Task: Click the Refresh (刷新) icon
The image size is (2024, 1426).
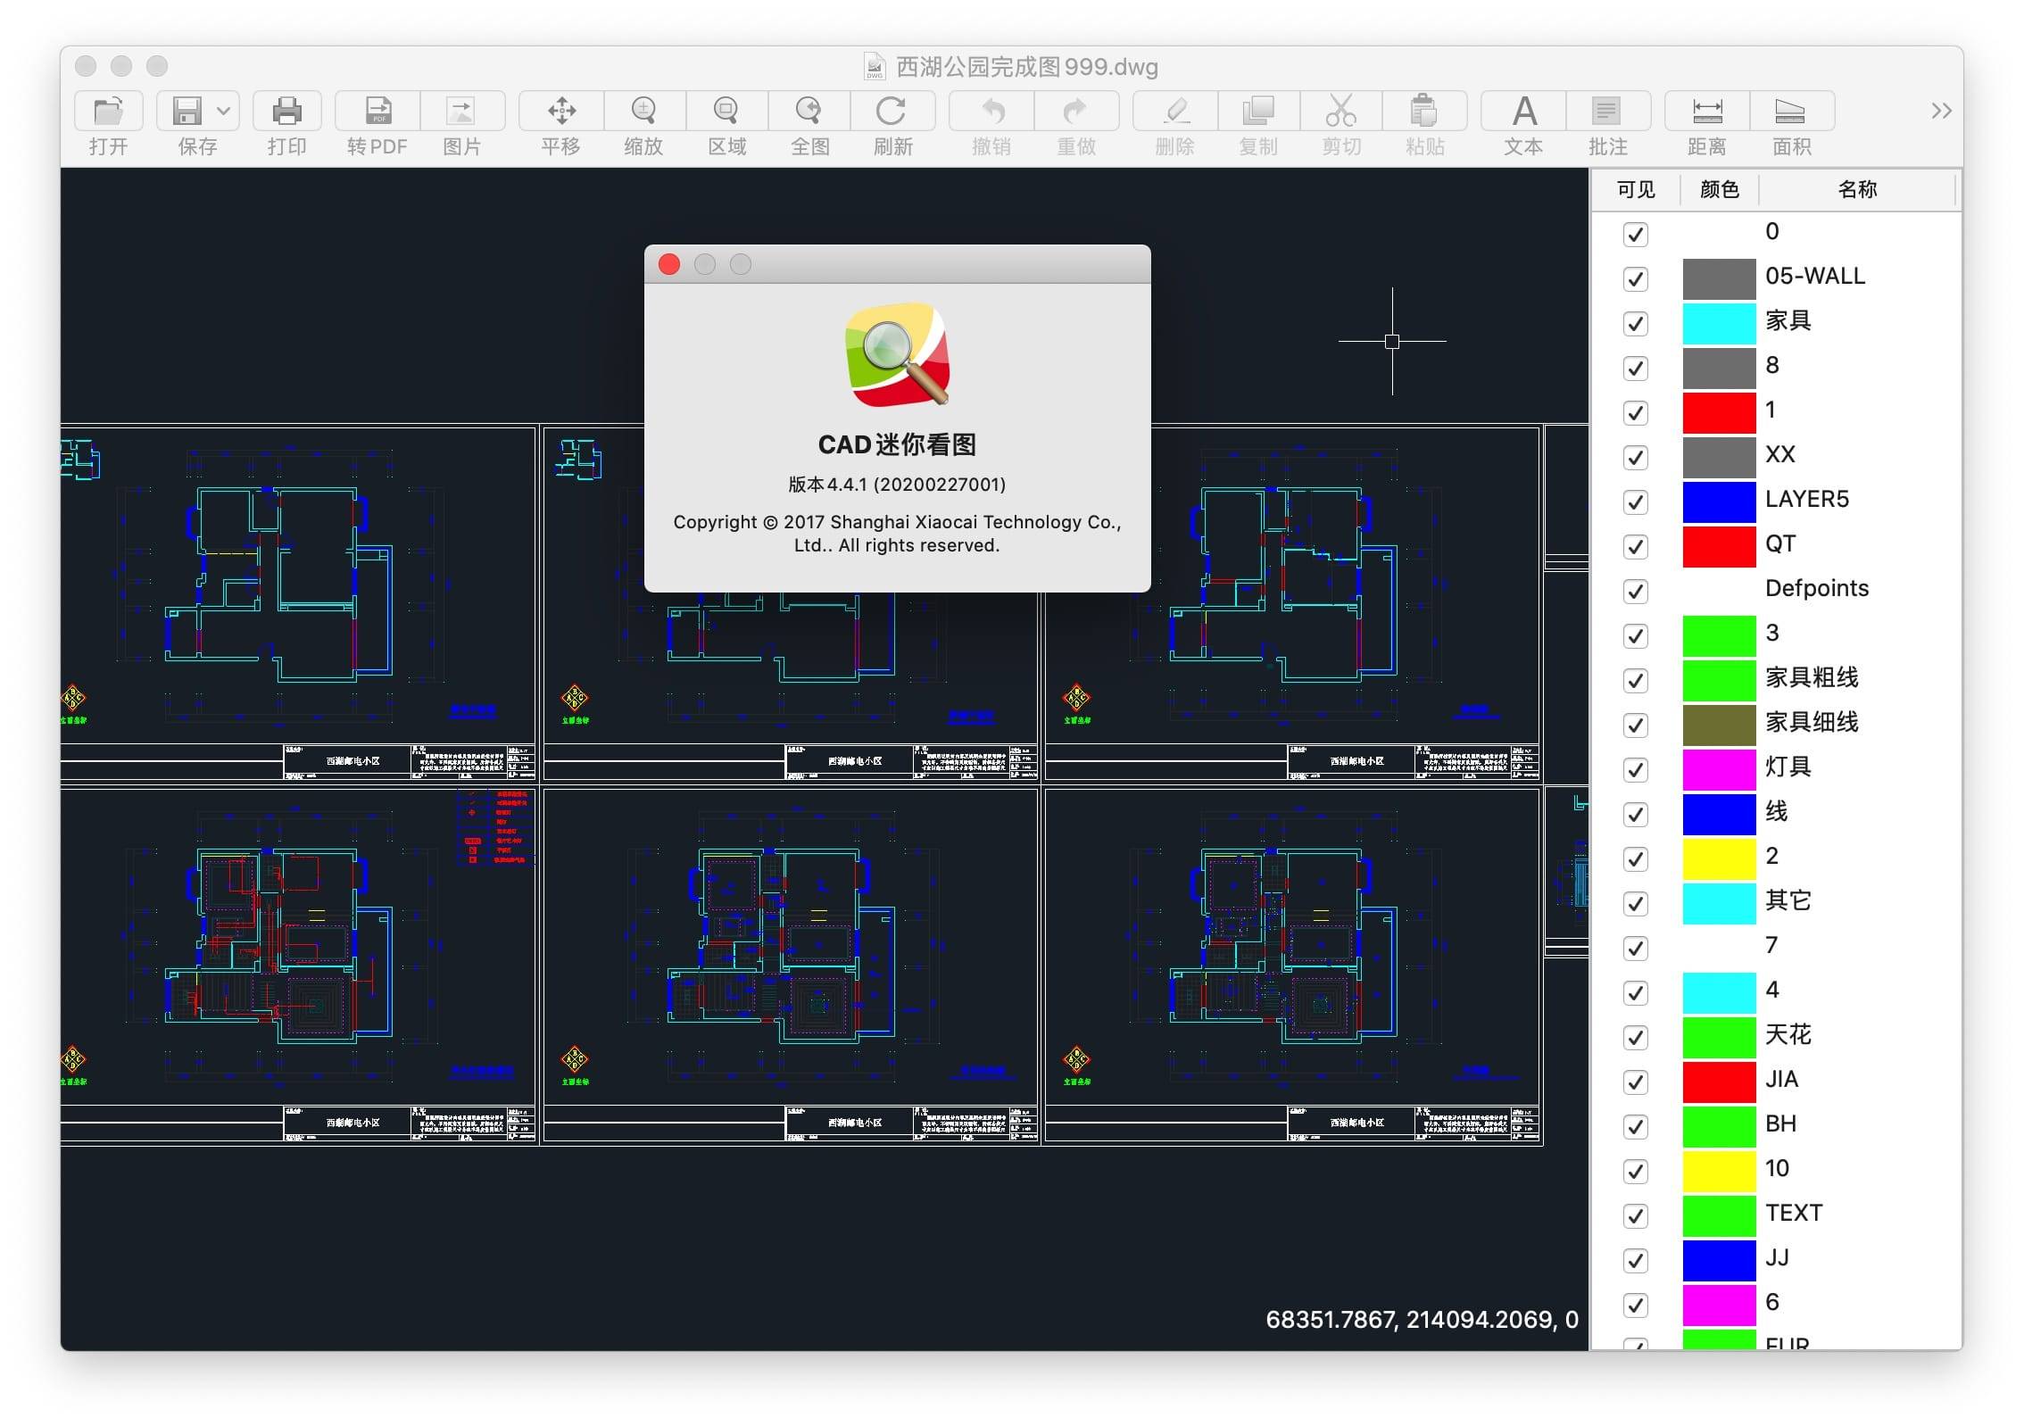Action: [x=892, y=112]
